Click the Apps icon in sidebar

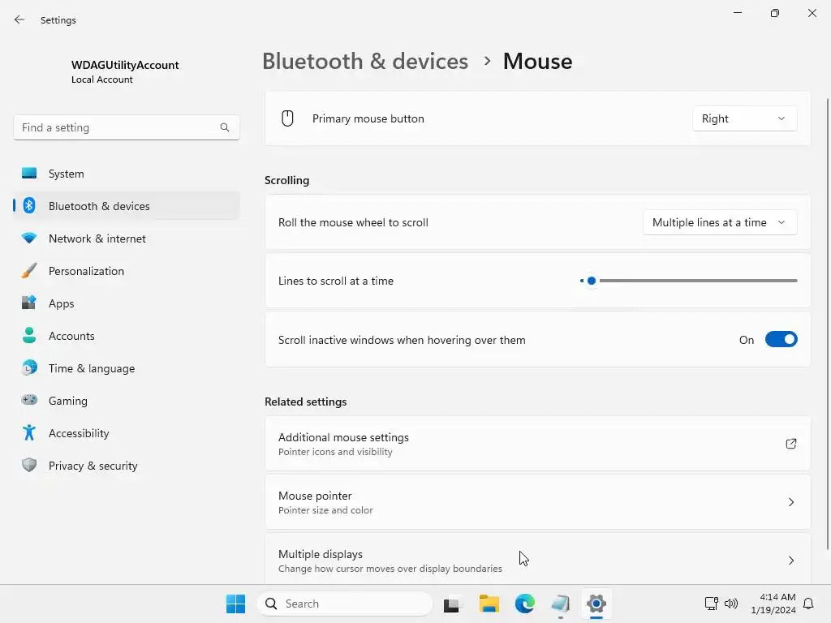tap(29, 303)
